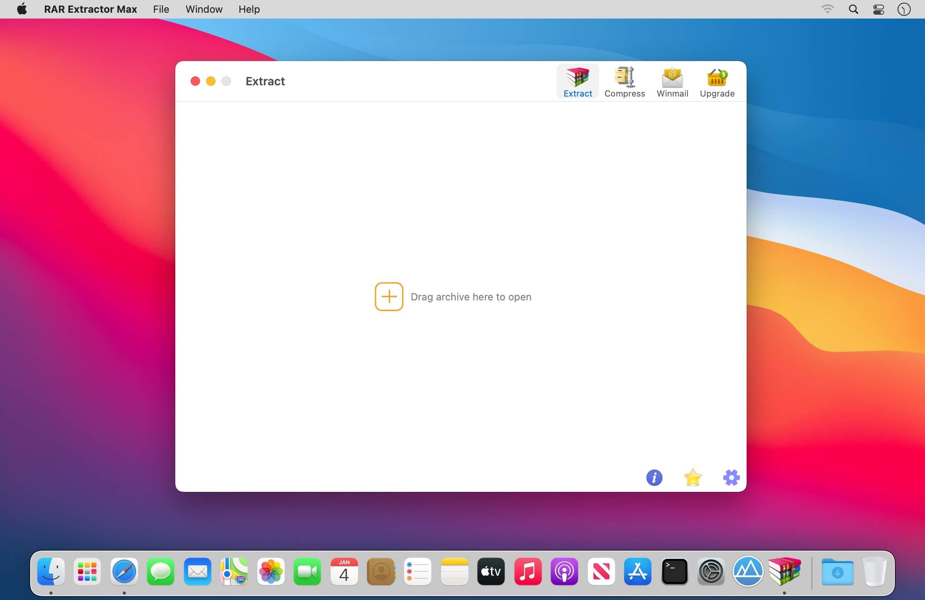Switch to the Extract tool
The image size is (925, 600).
coord(578,81)
